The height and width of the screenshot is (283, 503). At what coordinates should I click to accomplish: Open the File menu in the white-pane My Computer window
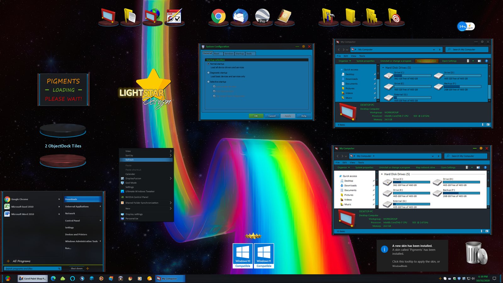point(338,163)
